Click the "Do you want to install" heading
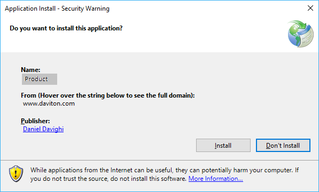Viewport: 319px width, 192px height. [x=66, y=28]
